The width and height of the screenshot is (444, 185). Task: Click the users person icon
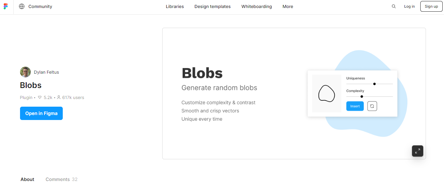click(x=59, y=98)
